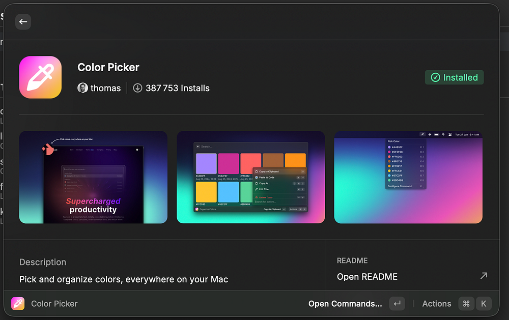This screenshot has width=509, height=320.
Task: Click the 387 753 Installs text
Action: [178, 89]
